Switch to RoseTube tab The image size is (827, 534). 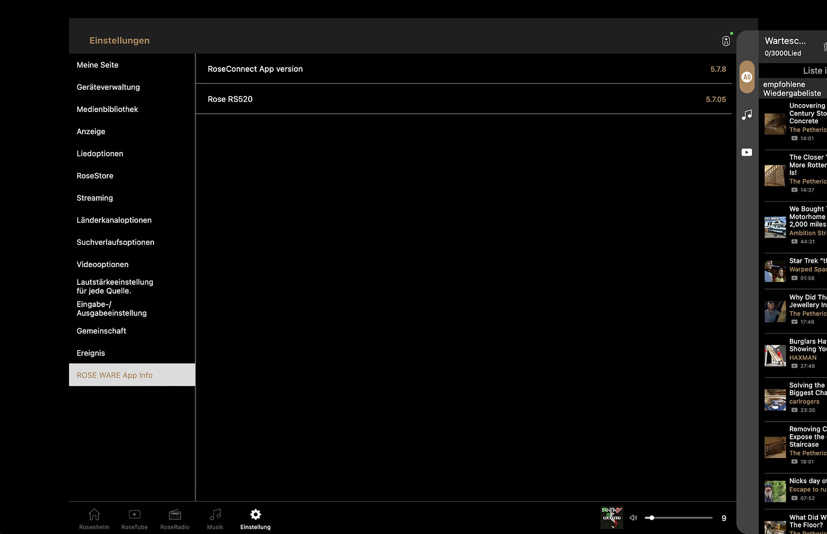134,519
